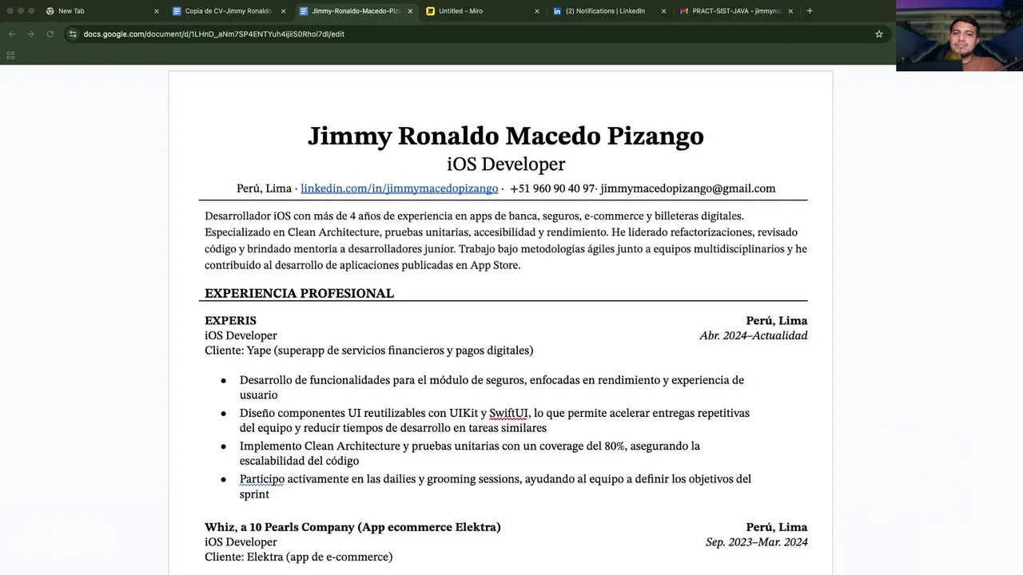
Task: Bookmark this page with the star icon
Action: click(879, 34)
